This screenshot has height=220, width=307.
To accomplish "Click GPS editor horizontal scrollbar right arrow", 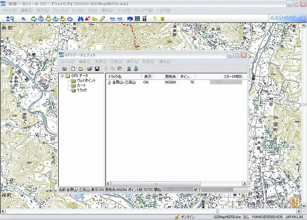I will pos(244,184).
